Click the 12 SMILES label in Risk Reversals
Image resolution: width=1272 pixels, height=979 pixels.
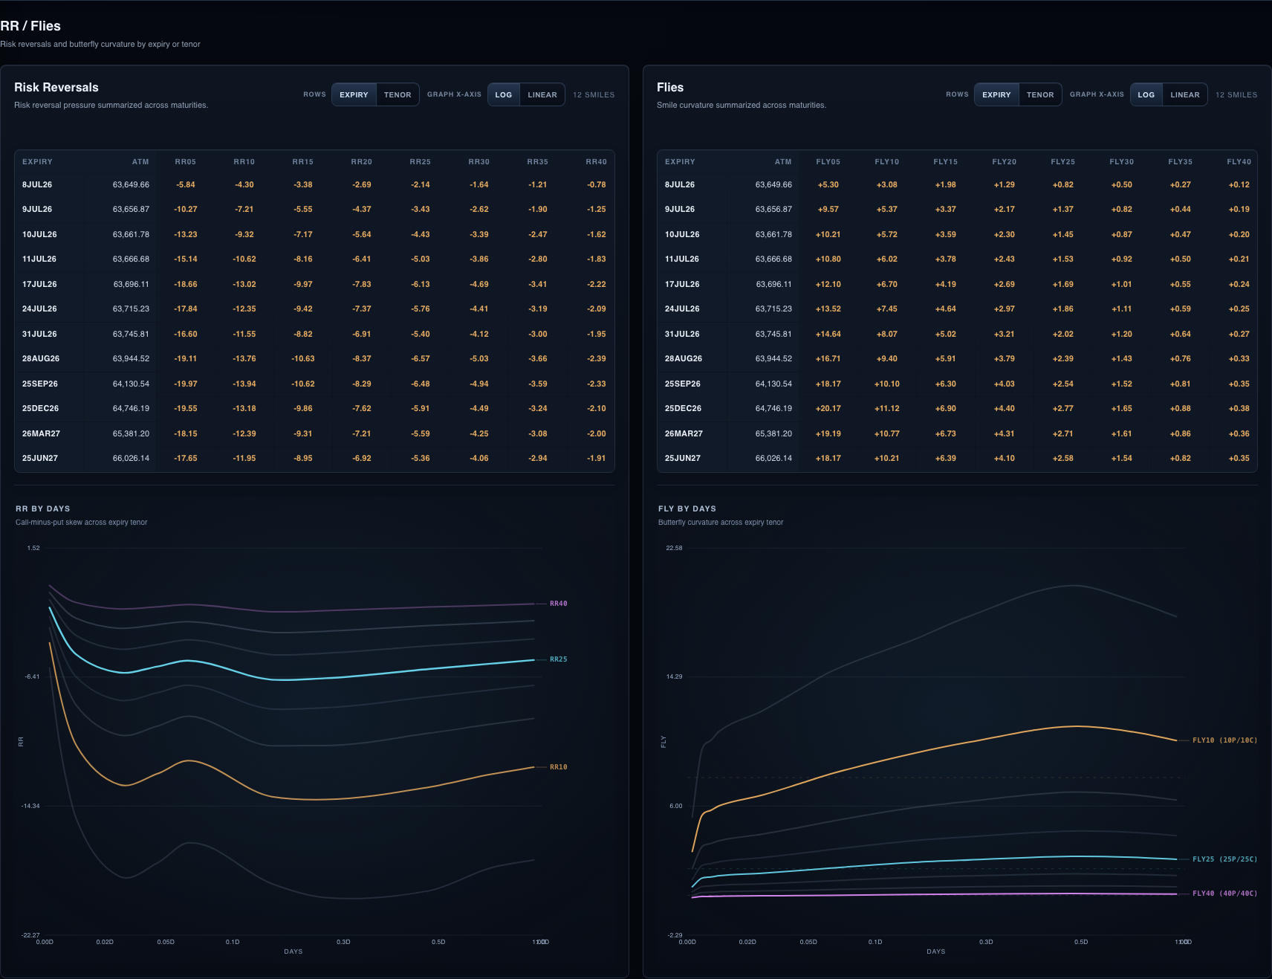click(594, 94)
